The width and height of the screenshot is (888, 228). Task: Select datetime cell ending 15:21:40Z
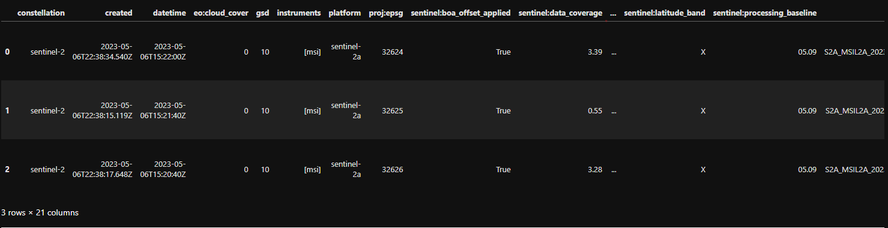click(x=163, y=110)
